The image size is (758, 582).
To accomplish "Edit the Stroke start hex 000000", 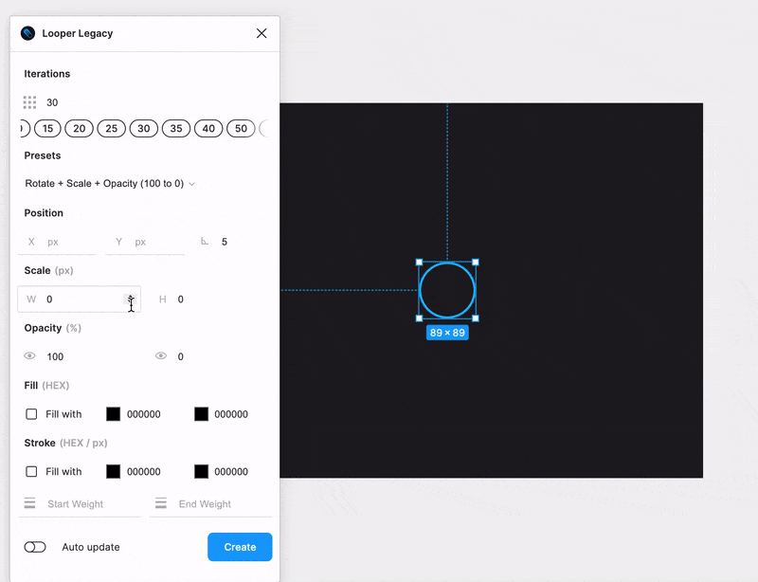I will tap(144, 472).
